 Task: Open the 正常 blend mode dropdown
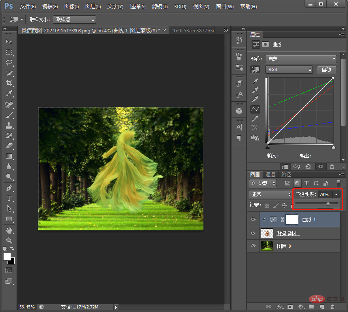click(271, 194)
